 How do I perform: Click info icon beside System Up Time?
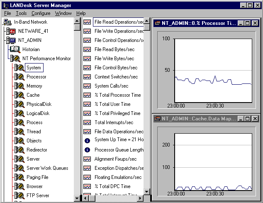(87, 141)
